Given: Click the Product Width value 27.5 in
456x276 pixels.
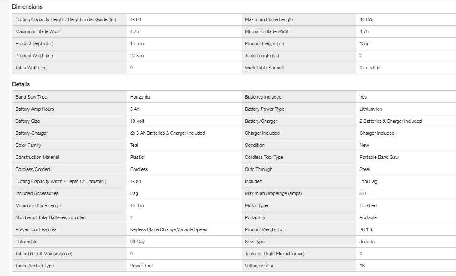Looking at the screenshot, I should tap(137, 56).
